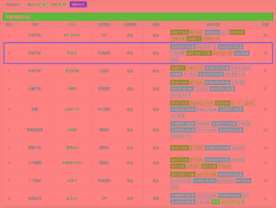Click the 空调问题 tag in 小鹏P5 row
276x208 pixels.
tap(238, 82)
